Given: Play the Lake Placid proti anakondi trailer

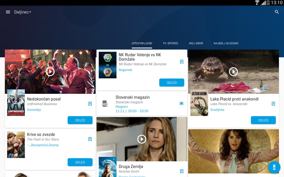Looking at the screenshot, I should pyautogui.click(x=233, y=72).
